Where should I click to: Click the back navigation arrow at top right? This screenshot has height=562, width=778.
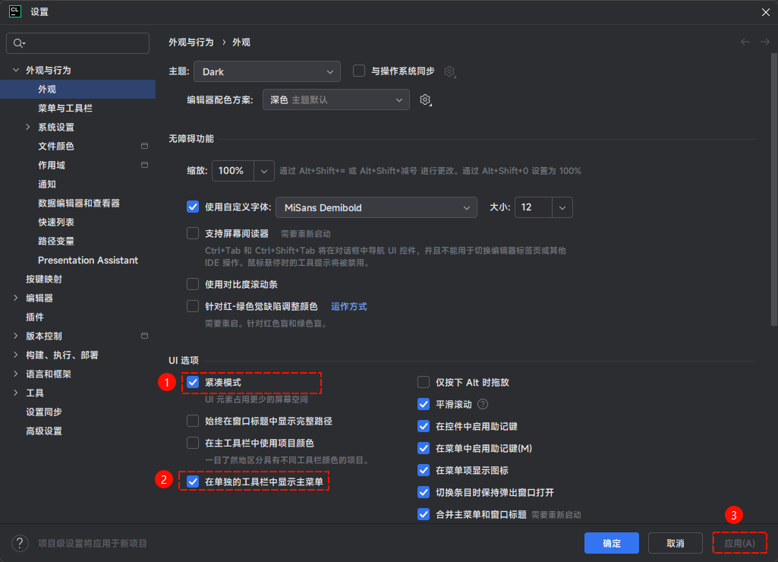(x=745, y=42)
